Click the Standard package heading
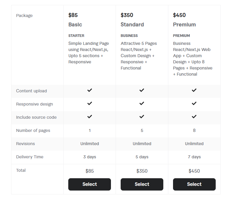 (x=132, y=25)
